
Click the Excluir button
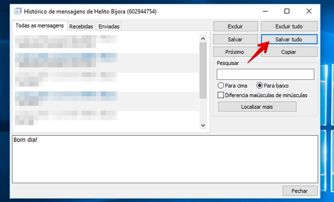[235, 26]
